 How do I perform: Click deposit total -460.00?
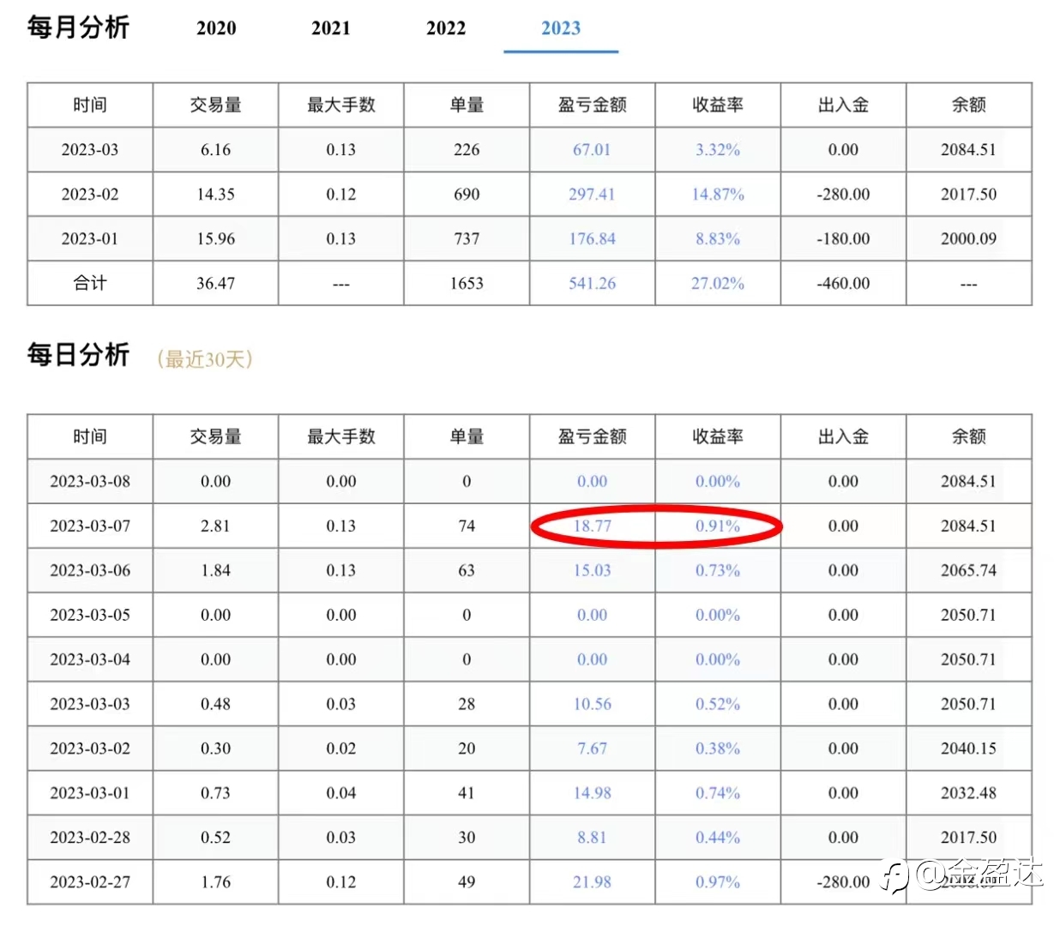click(x=843, y=284)
